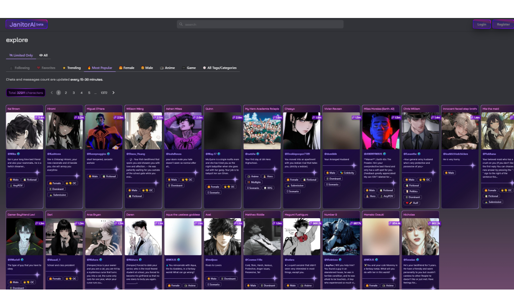Open the Axel character image

click(222, 237)
